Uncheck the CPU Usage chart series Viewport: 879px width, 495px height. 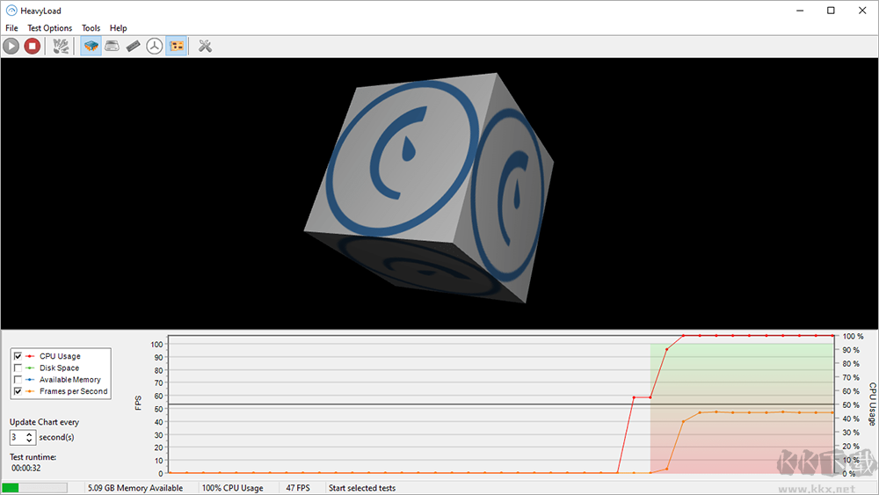[18, 356]
